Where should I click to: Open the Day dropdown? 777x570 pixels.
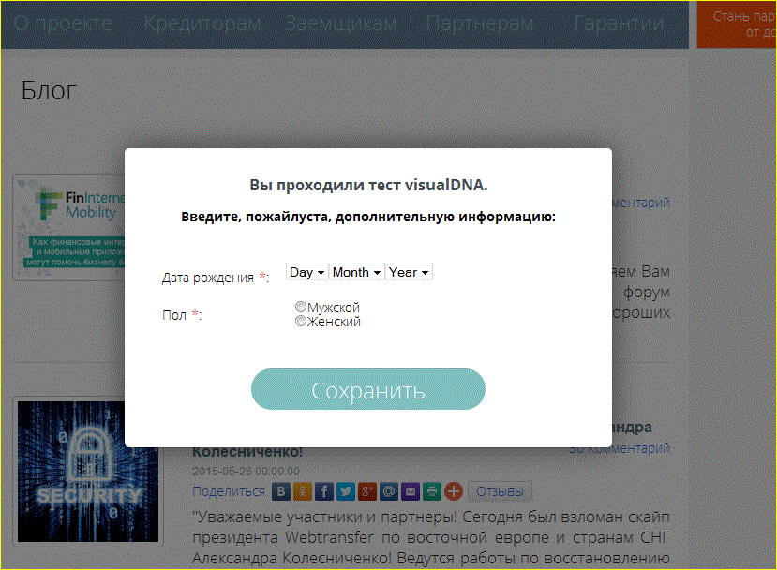[x=306, y=272]
